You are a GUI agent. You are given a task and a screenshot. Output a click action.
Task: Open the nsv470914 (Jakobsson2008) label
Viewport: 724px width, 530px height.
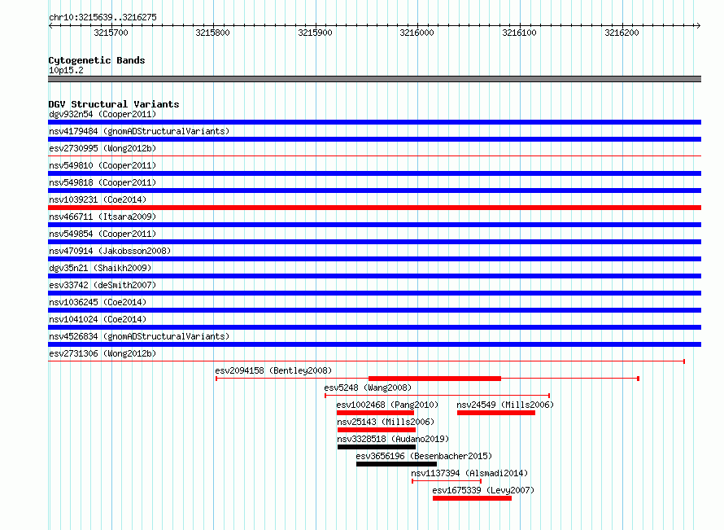(x=110, y=251)
